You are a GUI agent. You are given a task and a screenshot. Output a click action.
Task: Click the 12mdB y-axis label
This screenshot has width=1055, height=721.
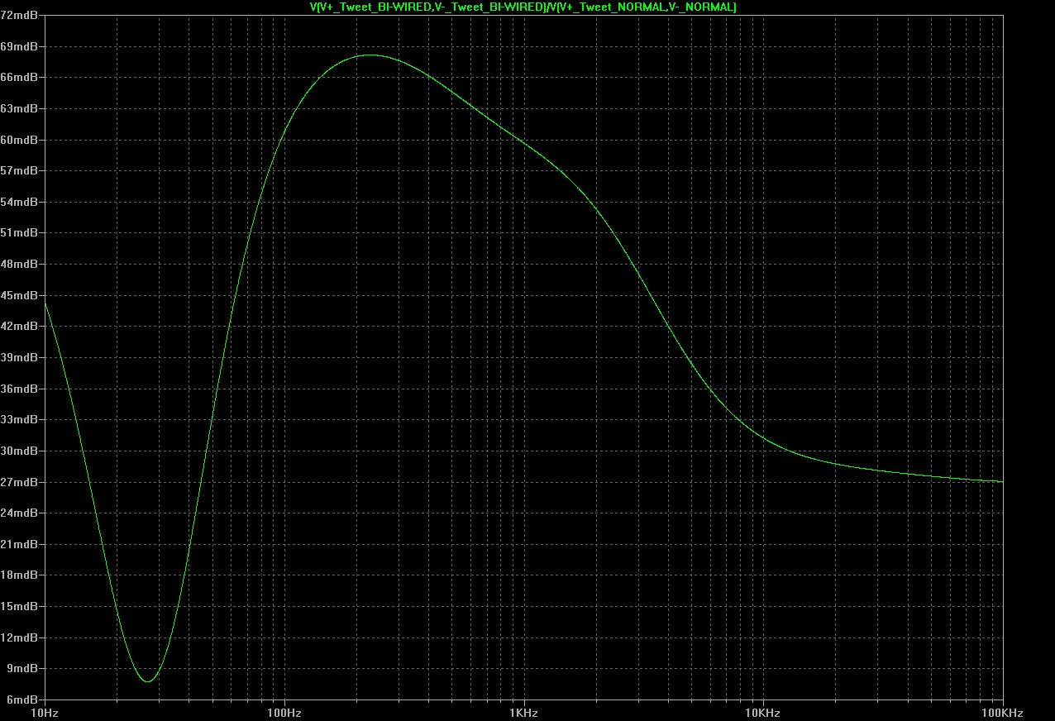[20, 637]
